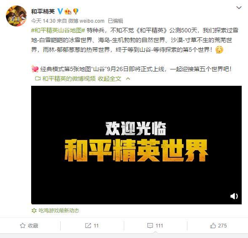248x238 pixels.
Task: Play the 欢迎光临和平精英世界 video
Action: tap(136, 145)
